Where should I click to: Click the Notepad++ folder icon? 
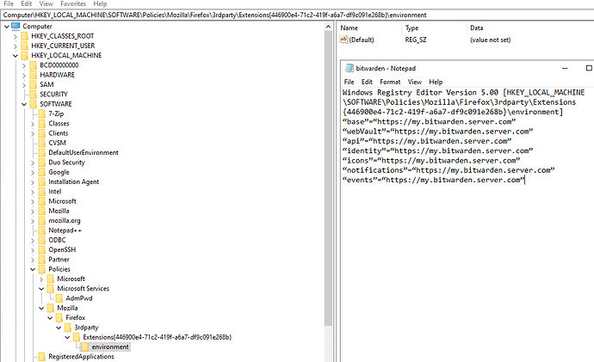point(42,230)
